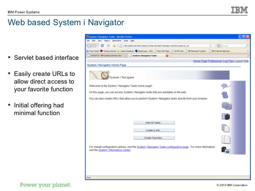Open the Latest Headlines feed bookmark
Screen dimensions: 255x191
point(125,51)
